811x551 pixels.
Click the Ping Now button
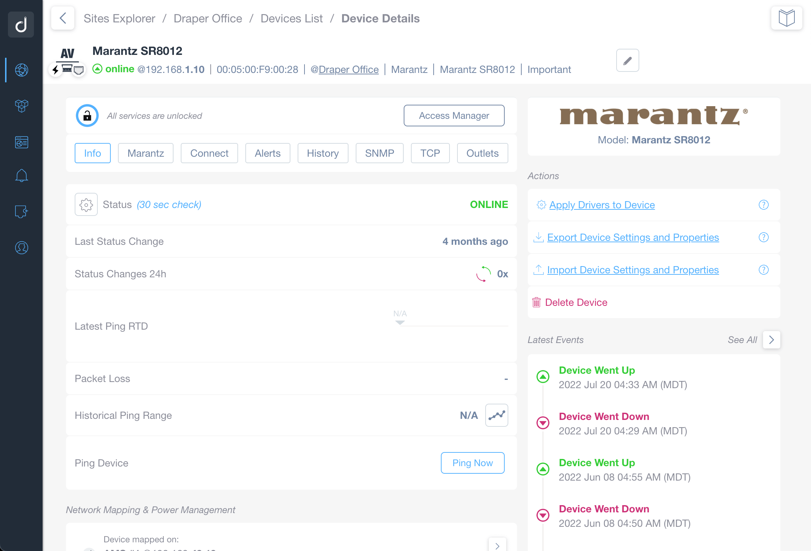(473, 463)
